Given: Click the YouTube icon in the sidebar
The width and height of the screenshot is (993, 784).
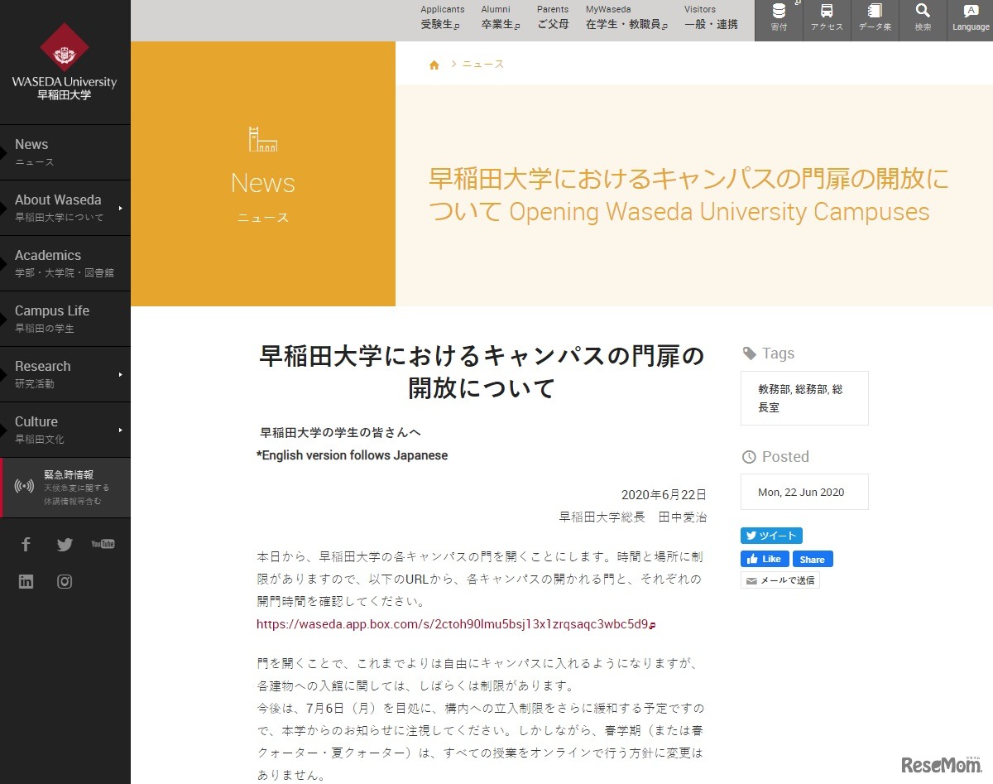Looking at the screenshot, I should [x=103, y=544].
